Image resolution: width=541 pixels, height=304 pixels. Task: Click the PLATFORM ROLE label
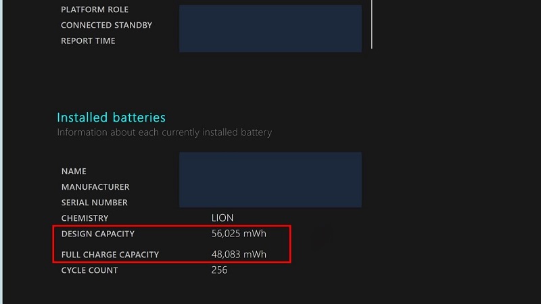[x=94, y=9]
